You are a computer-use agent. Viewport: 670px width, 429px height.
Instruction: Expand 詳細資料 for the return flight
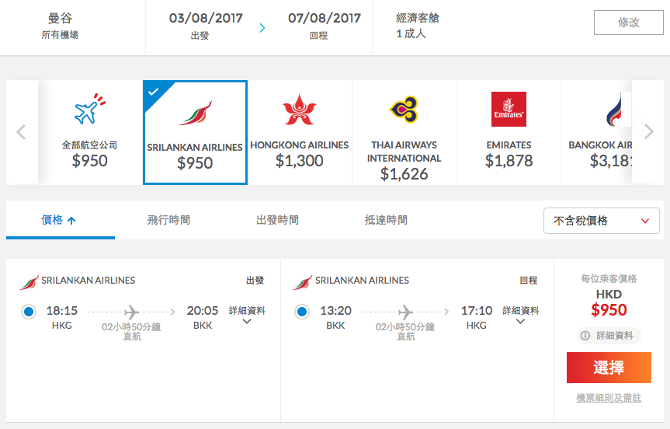tap(520, 316)
